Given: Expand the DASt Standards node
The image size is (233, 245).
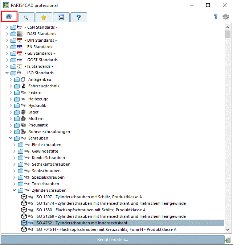Looking at the screenshot, I should click(7, 34).
